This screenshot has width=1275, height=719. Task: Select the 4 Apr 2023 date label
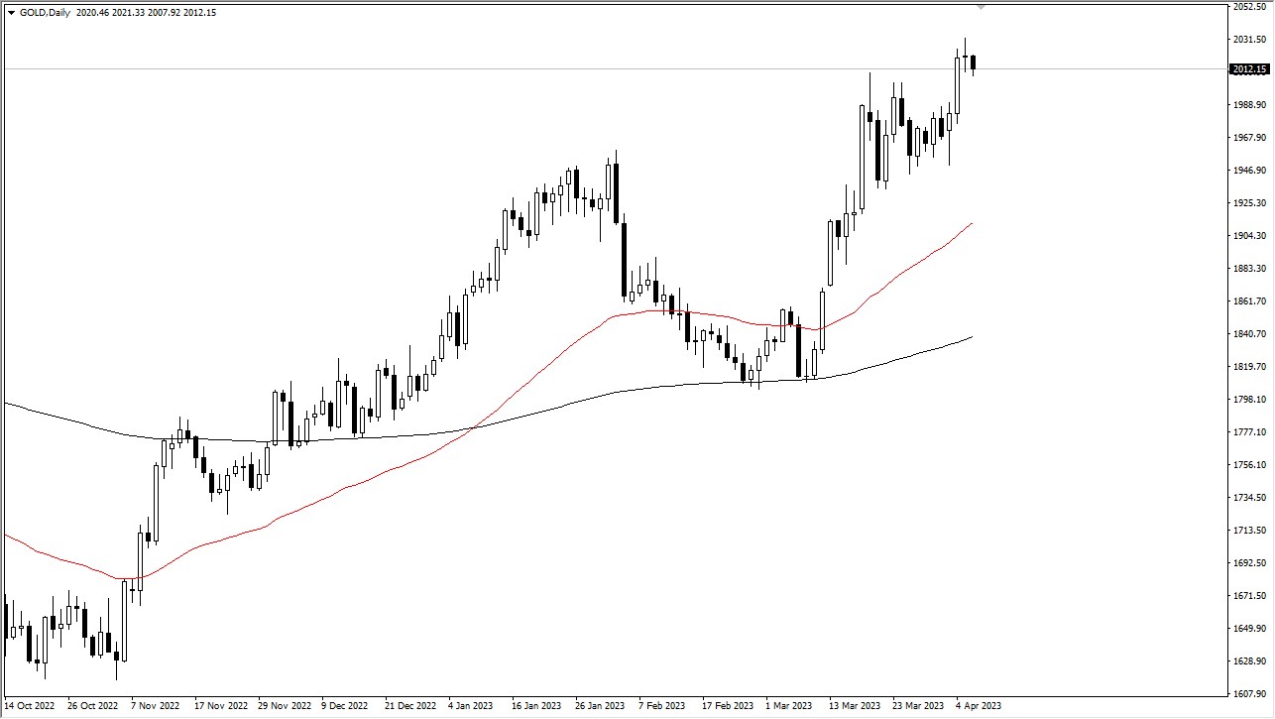coord(977,706)
